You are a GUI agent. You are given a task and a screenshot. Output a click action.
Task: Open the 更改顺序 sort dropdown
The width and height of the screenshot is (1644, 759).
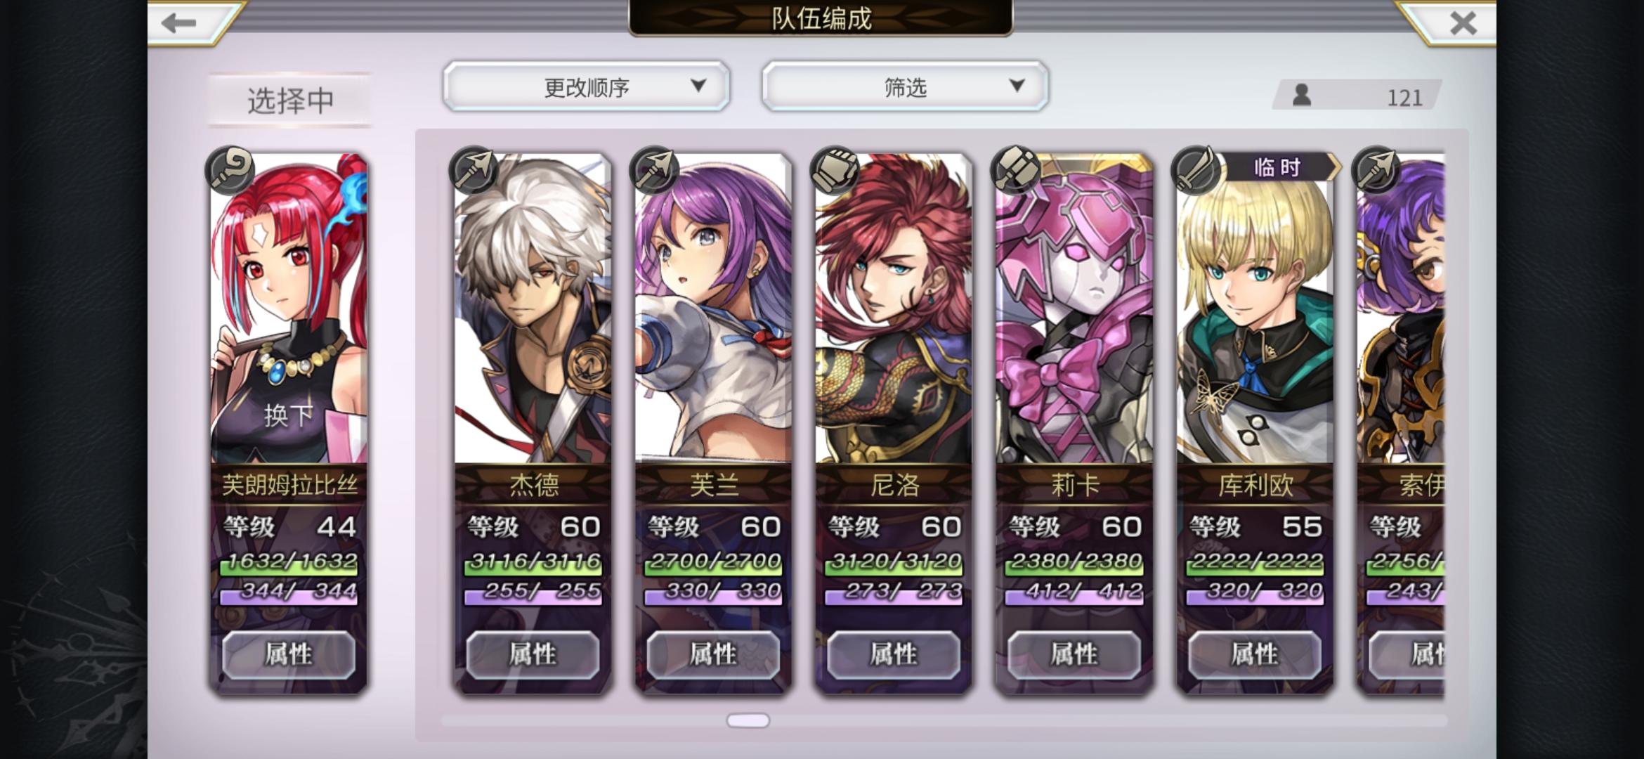click(x=587, y=86)
